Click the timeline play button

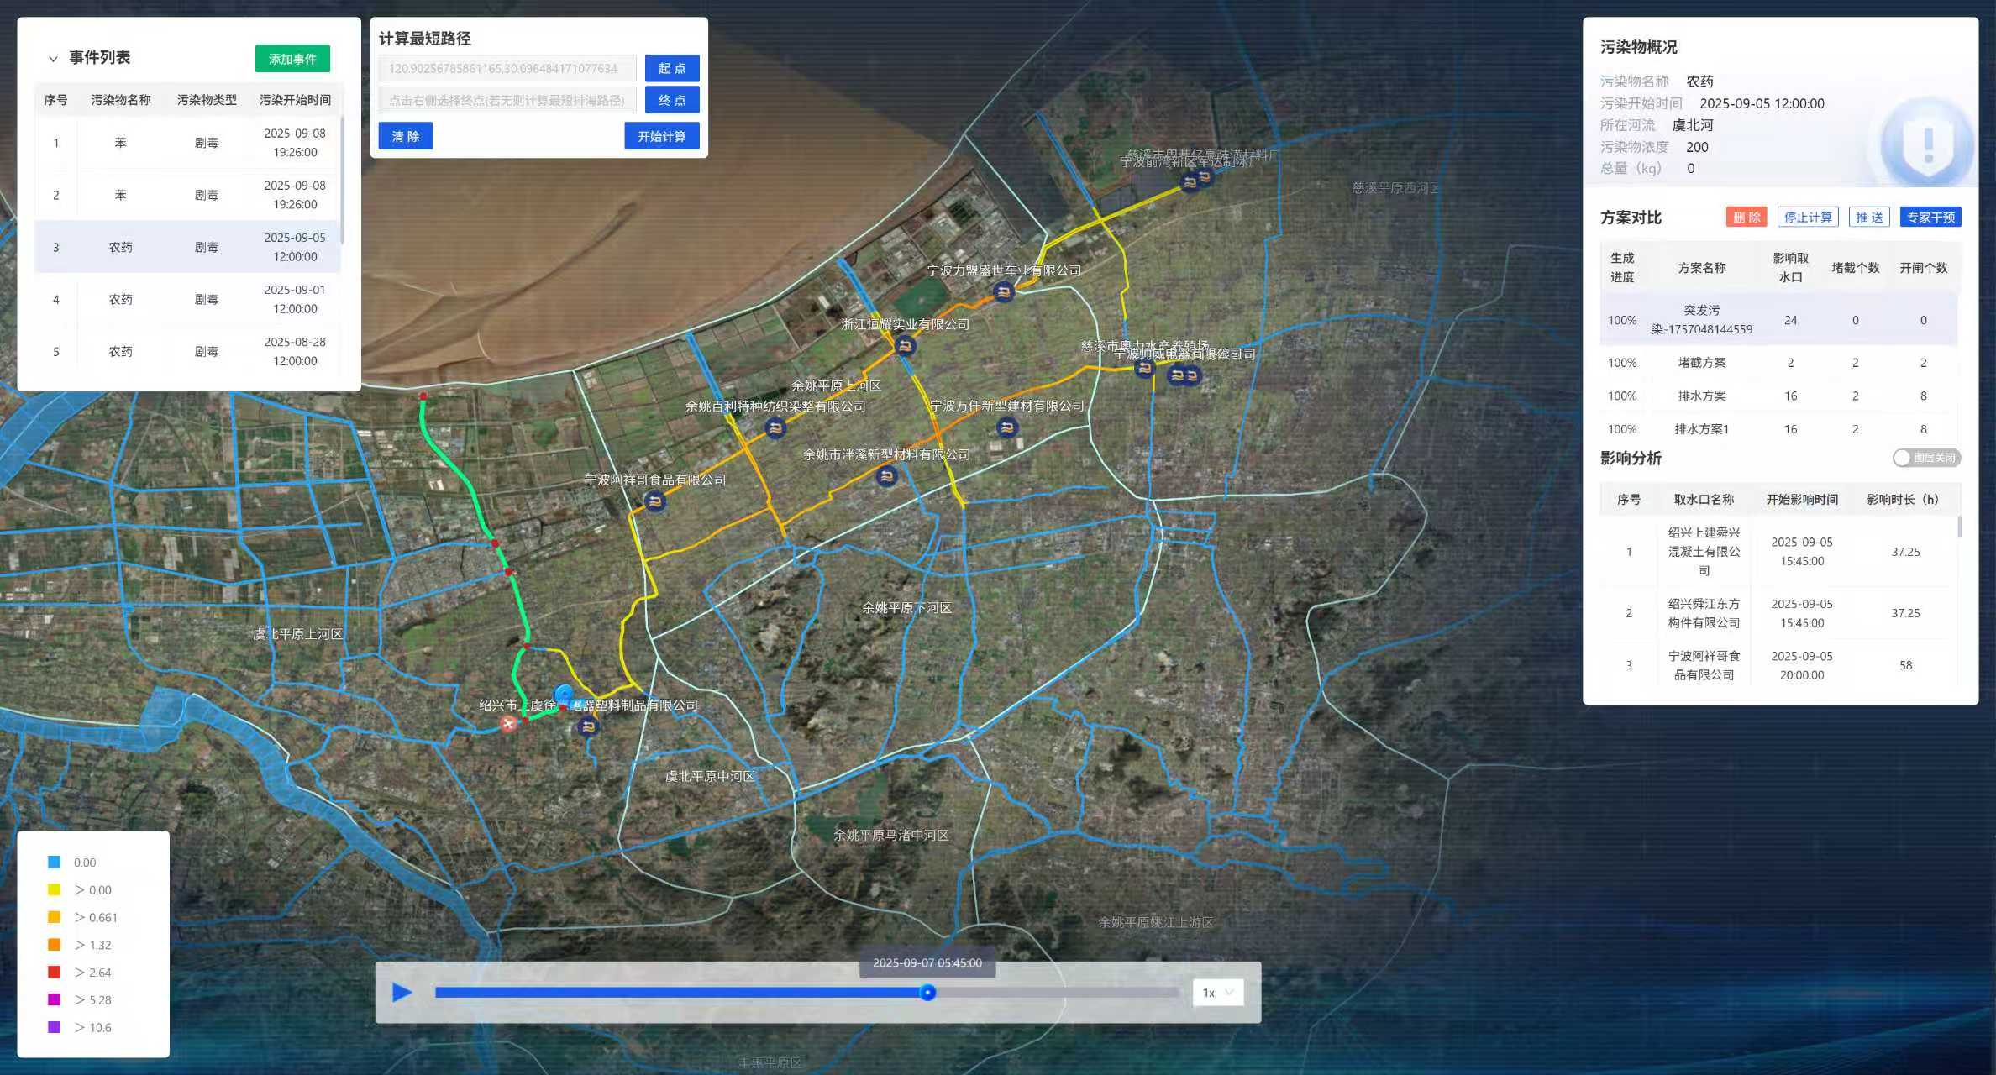point(402,993)
